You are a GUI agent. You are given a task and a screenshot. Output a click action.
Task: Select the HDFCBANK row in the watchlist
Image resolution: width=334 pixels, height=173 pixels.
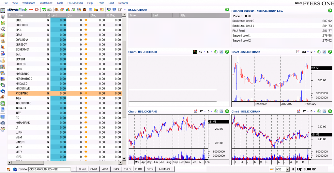[x=65, y=74]
